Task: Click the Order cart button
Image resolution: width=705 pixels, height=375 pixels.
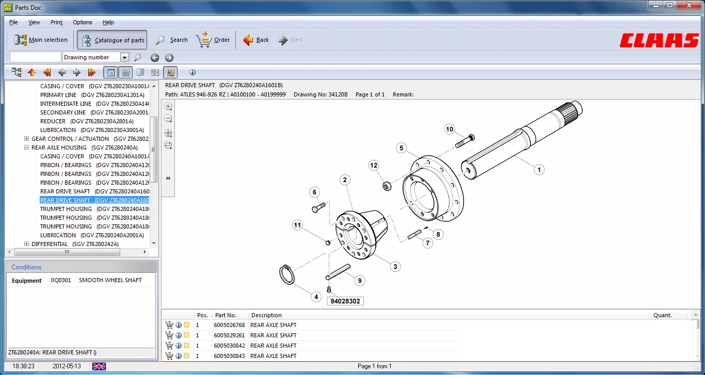Action: pos(213,40)
